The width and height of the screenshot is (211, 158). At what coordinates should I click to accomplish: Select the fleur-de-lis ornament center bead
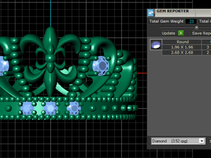50,58
